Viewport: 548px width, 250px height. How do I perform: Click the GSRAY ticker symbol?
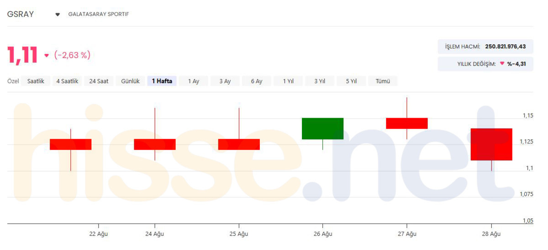21,14
